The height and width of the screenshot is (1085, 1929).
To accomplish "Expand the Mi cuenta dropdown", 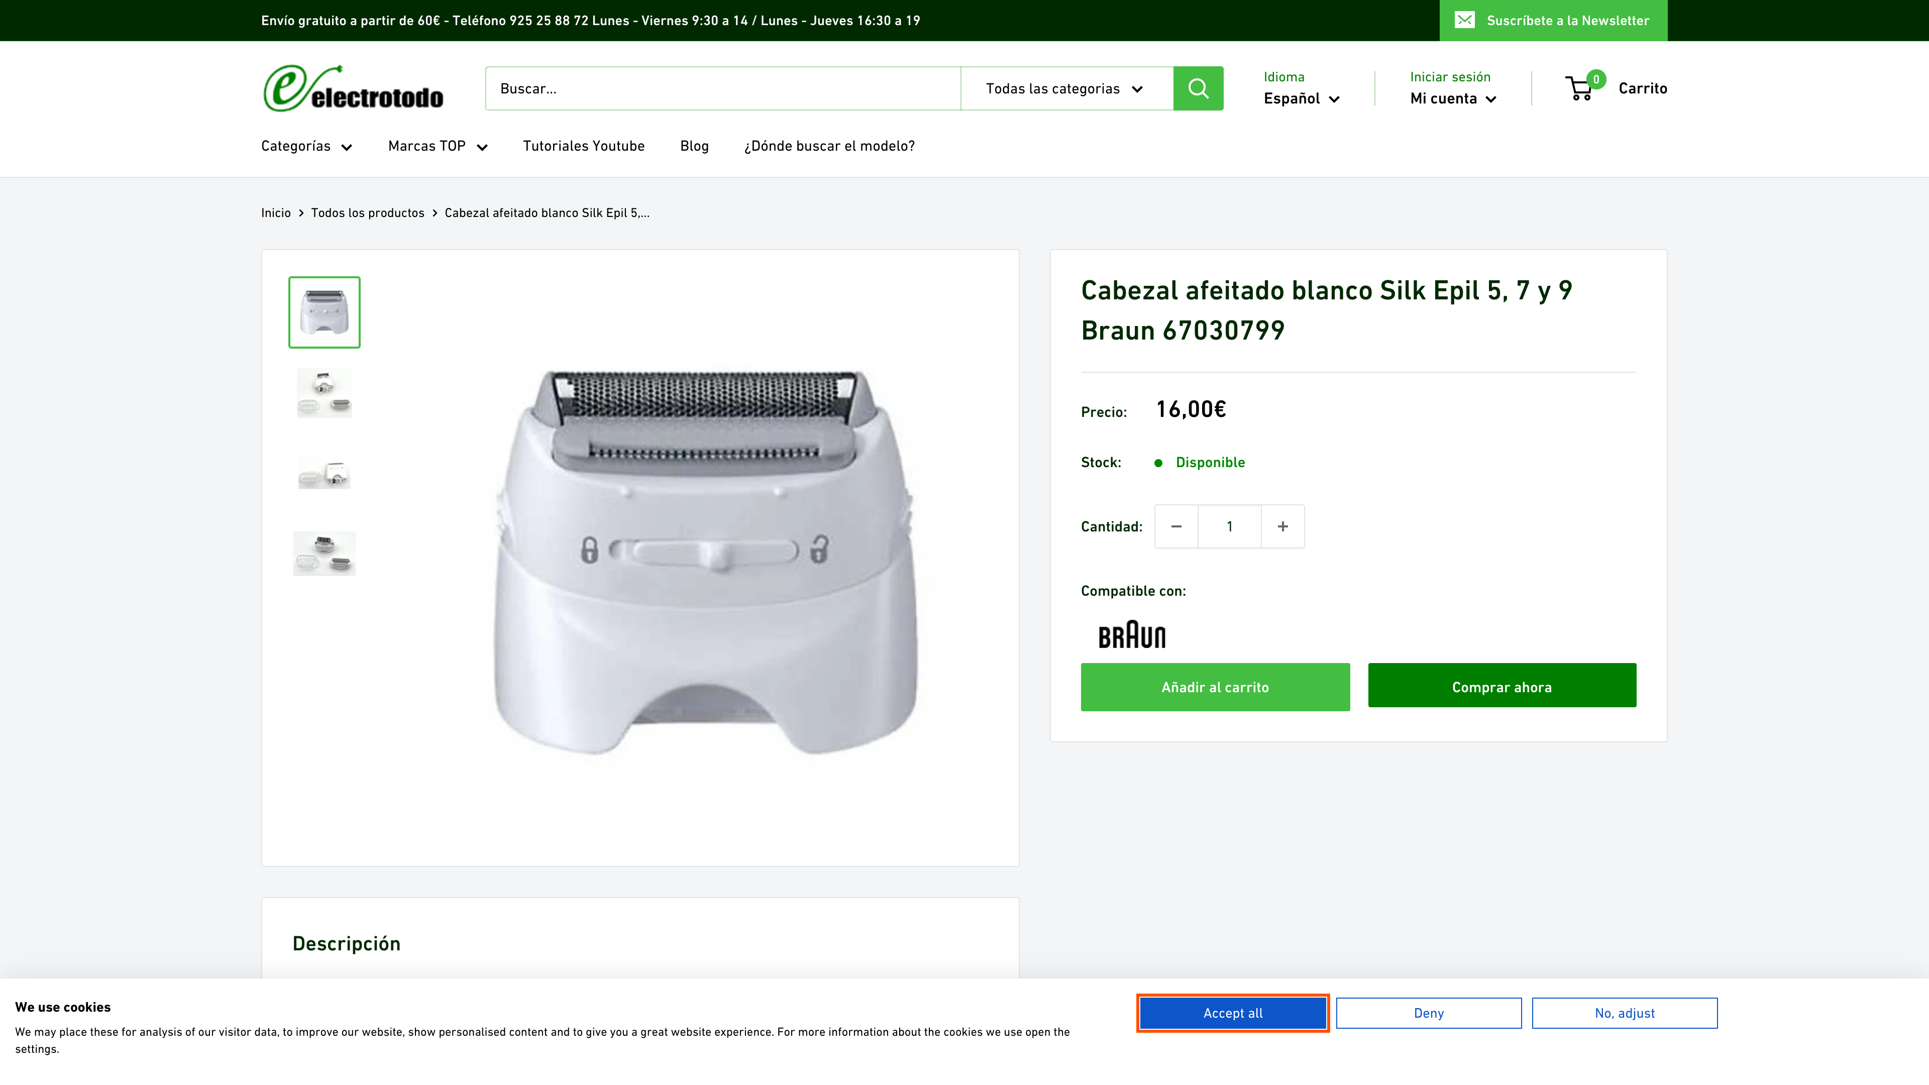I will tap(1452, 99).
